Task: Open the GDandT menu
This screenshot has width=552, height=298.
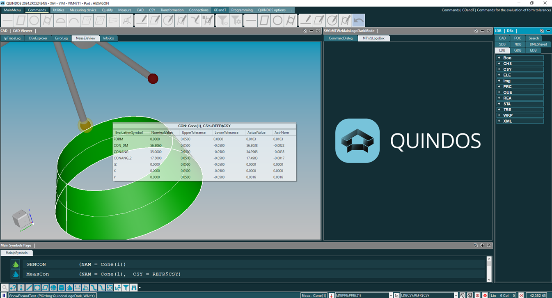Action: pos(220,10)
